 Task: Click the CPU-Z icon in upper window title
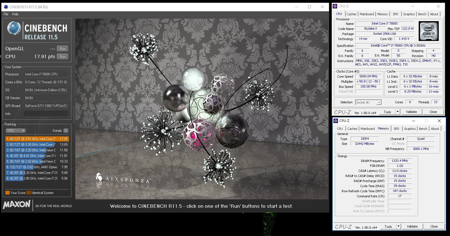tap(335, 6)
